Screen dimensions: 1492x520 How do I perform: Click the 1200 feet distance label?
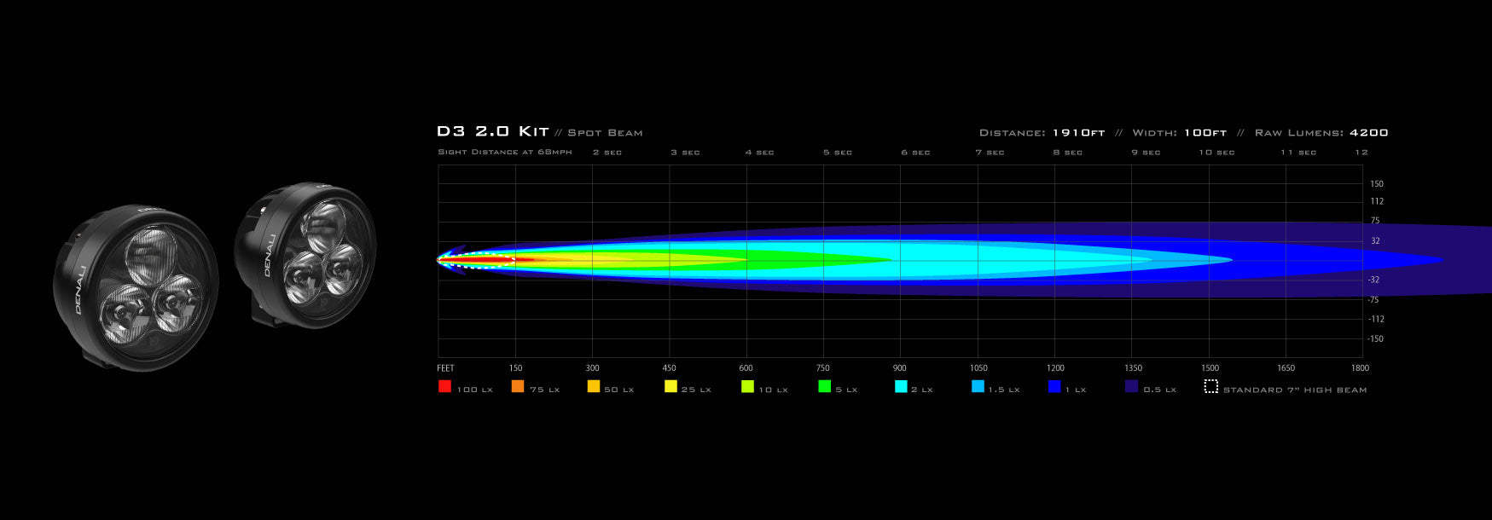click(1055, 368)
